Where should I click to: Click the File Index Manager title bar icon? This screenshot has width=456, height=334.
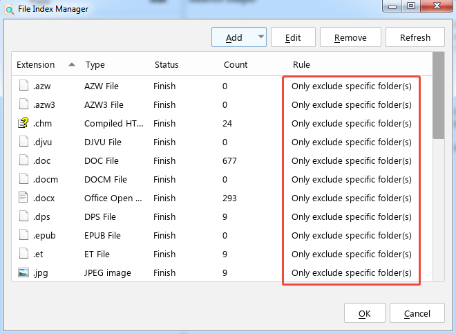pos(10,9)
